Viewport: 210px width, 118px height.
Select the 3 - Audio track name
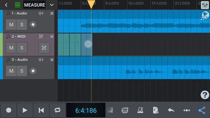click(x=20, y=60)
